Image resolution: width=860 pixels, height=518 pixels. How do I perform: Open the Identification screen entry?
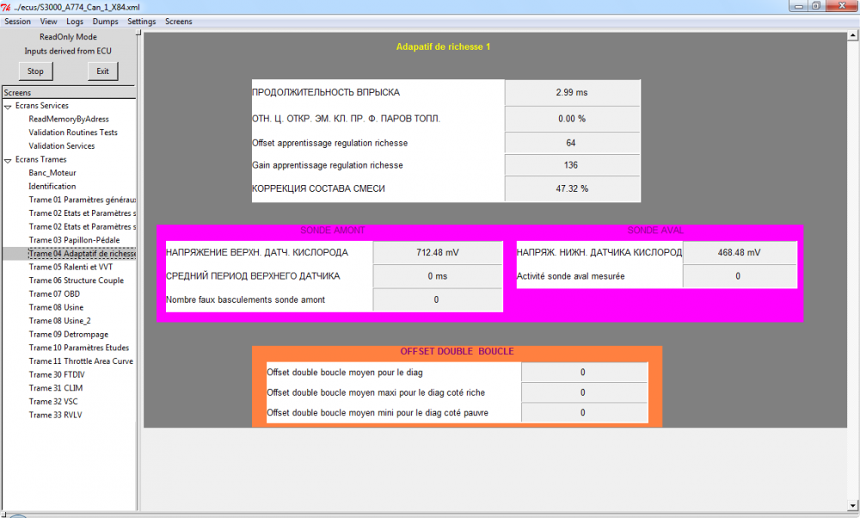point(52,187)
